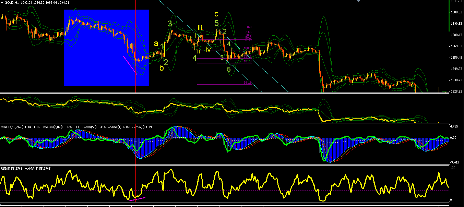Screen dimensions: 464x207
Task: Click the yellow sub-wave label ii
Action: [x=199, y=51]
